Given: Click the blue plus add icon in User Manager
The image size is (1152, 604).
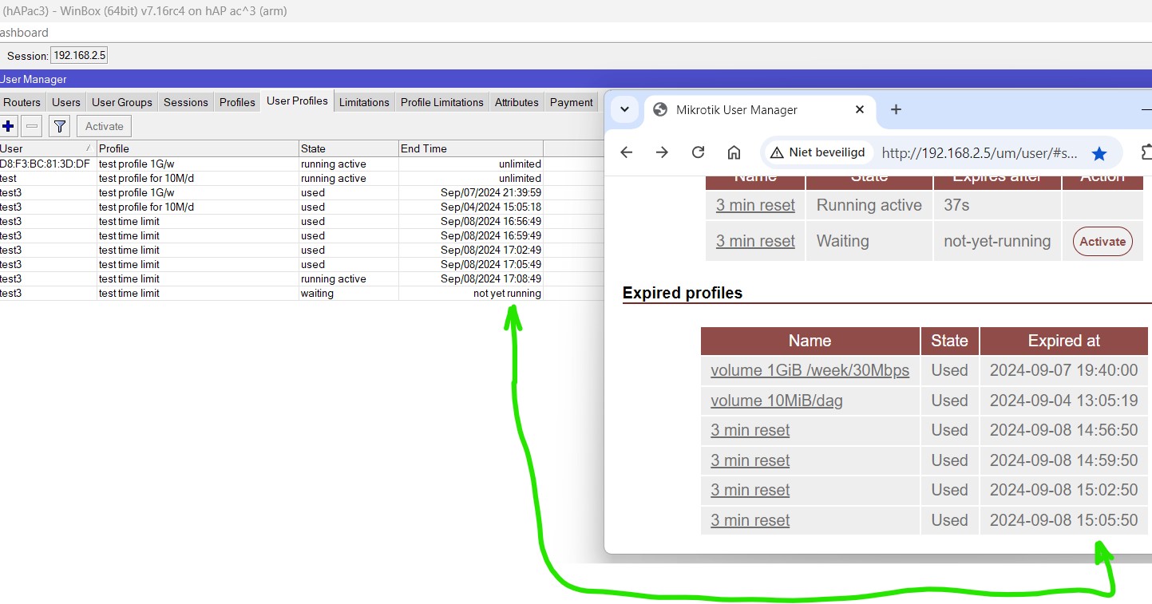Looking at the screenshot, I should tap(8, 126).
